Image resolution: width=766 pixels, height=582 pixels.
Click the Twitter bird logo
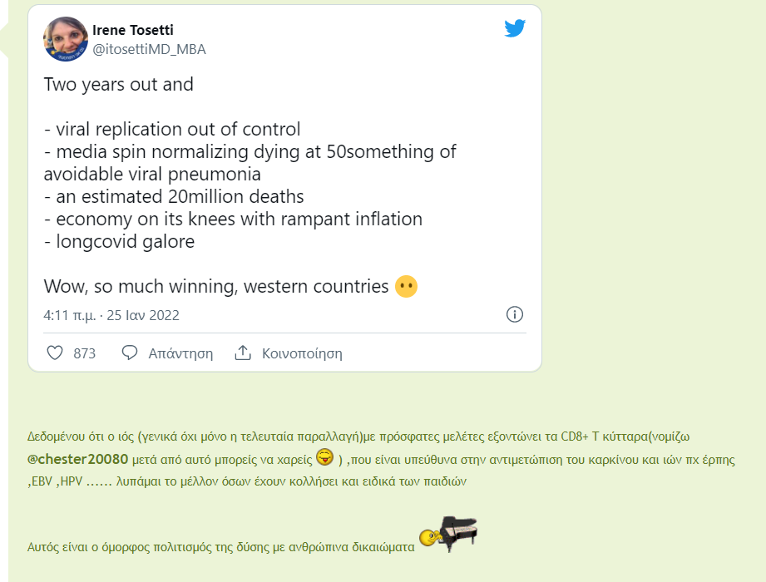coord(515,28)
